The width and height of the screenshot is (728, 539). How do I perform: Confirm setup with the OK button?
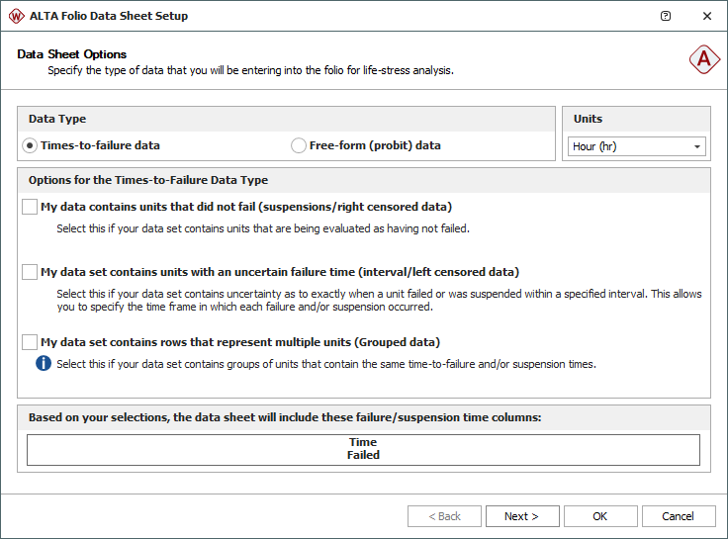point(600,516)
